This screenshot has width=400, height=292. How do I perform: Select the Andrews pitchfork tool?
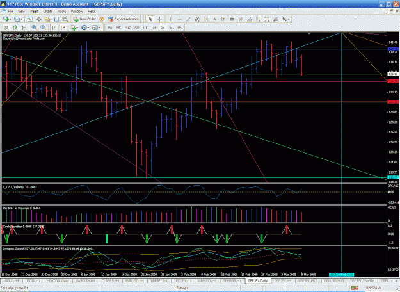coord(241,19)
